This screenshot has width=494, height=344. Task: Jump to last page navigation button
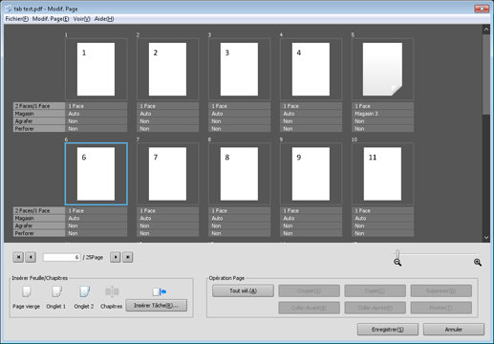(x=128, y=257)
